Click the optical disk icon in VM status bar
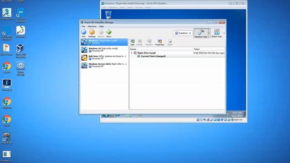 pyautogui.click(x=201, y=120)
